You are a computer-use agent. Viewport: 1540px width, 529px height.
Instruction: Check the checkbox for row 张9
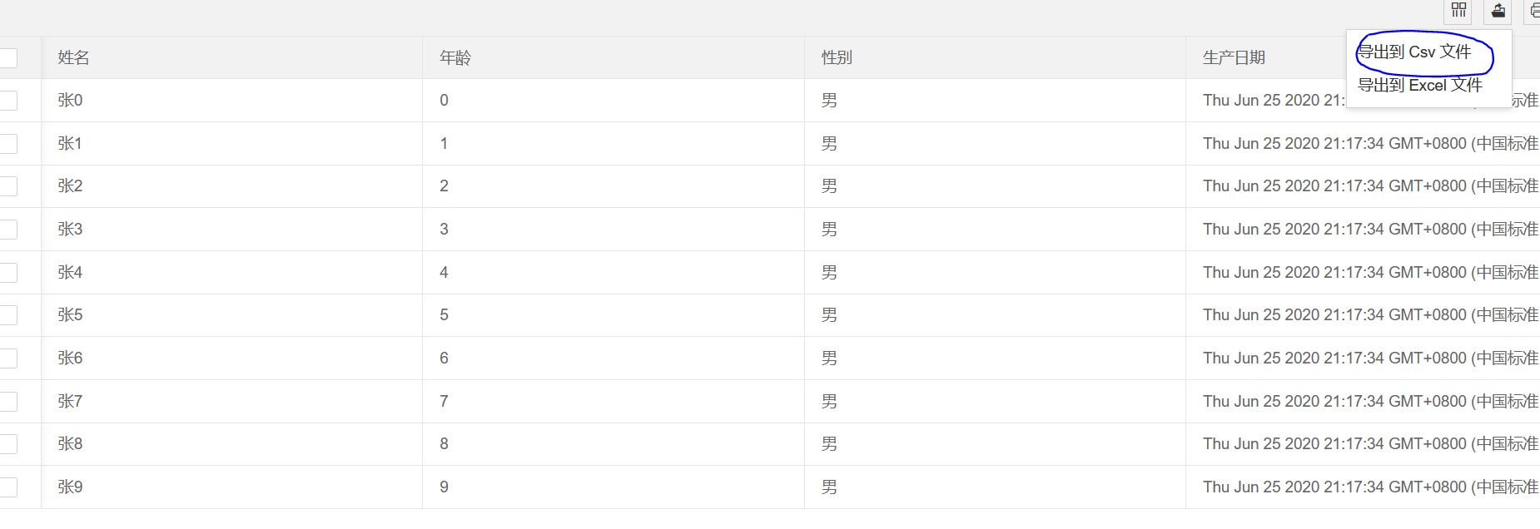click(10, 487)
